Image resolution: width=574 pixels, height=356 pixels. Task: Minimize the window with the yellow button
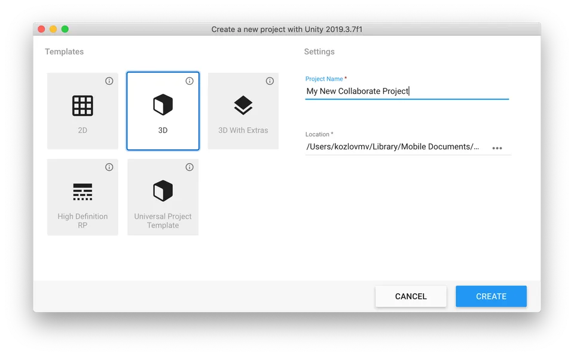click(53, 29)
